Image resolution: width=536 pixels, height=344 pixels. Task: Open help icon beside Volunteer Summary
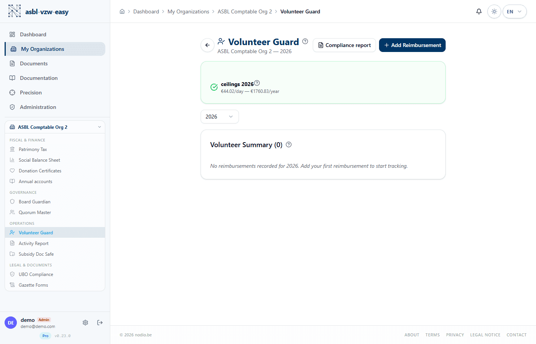point(289,144)
